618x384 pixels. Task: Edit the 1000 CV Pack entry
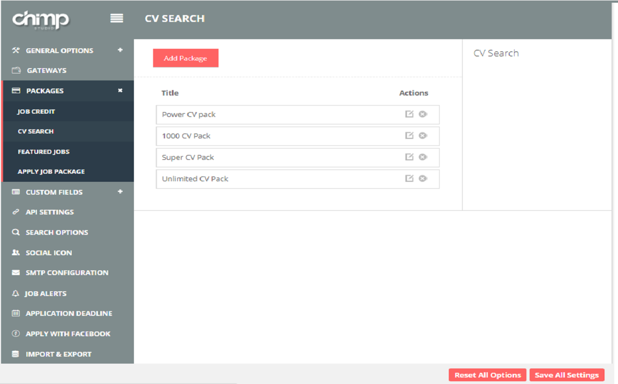point(409,136)
